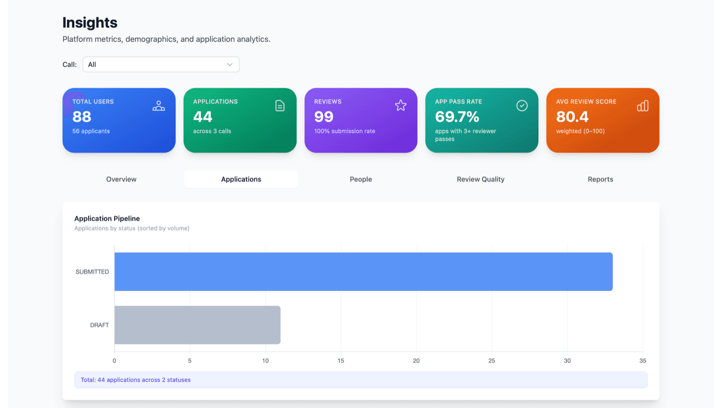Click the Applications count 44

(x=203, y=117)
